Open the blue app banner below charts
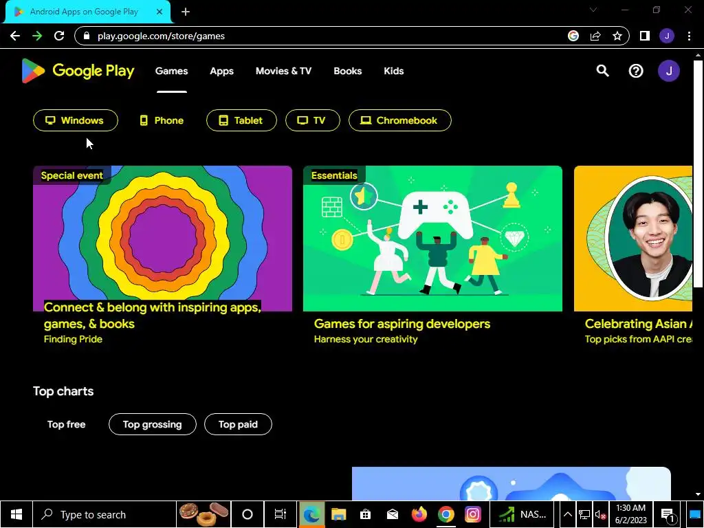 511,483
